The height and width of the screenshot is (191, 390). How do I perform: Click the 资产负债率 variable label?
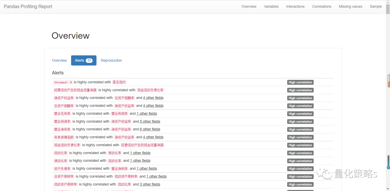pos(62,168)
